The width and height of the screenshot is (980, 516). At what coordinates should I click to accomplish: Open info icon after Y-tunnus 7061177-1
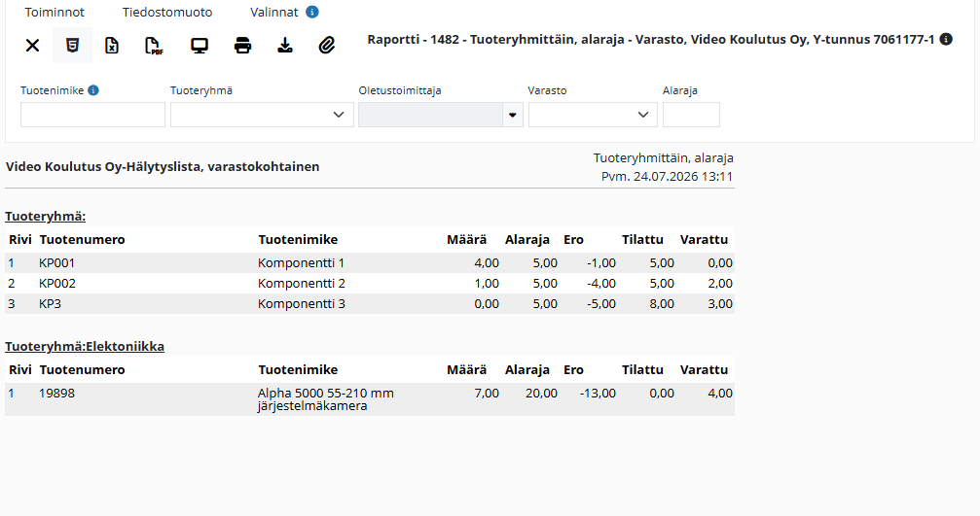[x=946, y=39]
